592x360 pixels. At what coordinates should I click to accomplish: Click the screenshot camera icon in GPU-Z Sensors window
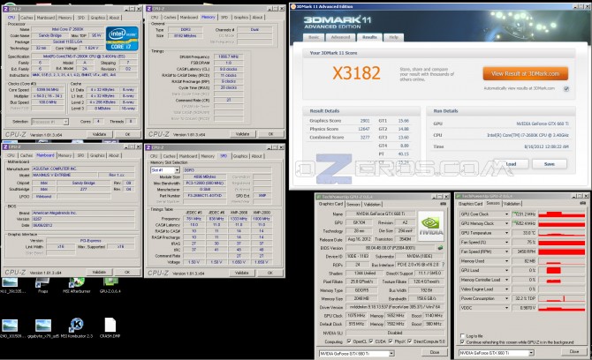(582, 203)
